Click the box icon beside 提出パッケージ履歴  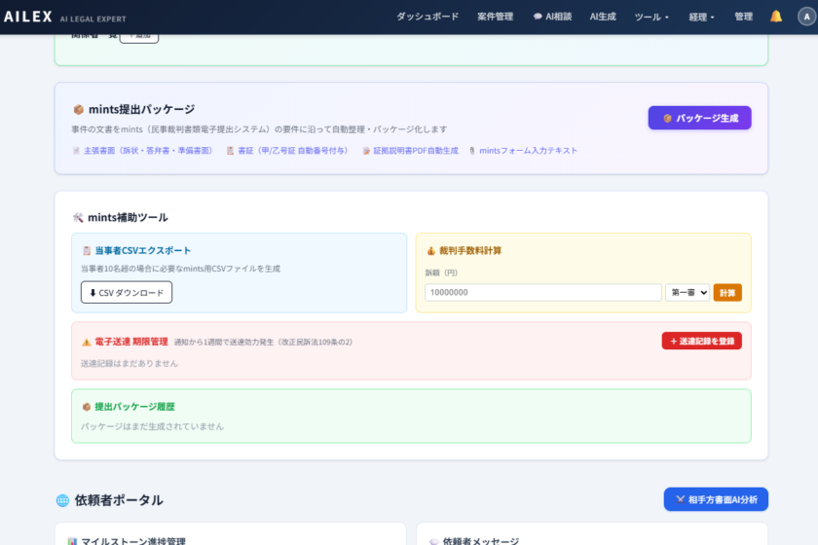point(87,406)
